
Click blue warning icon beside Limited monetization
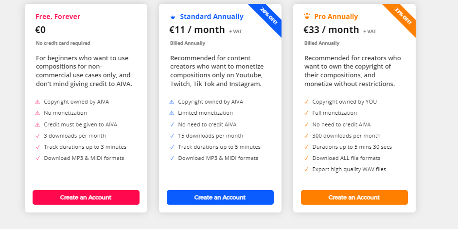[x=172, y=113]
